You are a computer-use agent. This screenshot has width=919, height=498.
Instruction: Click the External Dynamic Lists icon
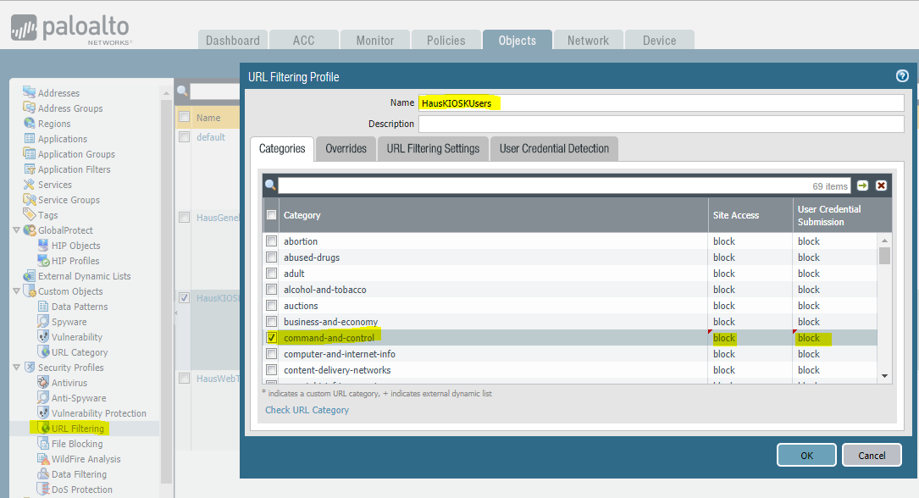[30, 276]
